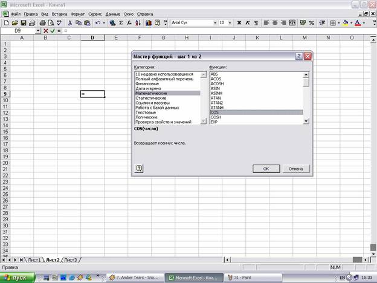Click the Borders icon

(333, 23)
